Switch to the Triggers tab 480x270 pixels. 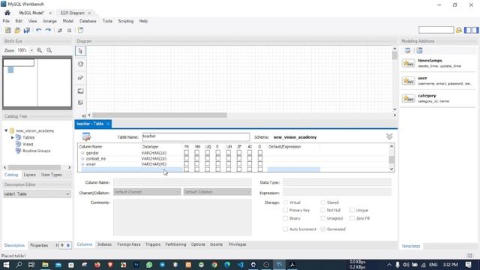coord(153,244)
